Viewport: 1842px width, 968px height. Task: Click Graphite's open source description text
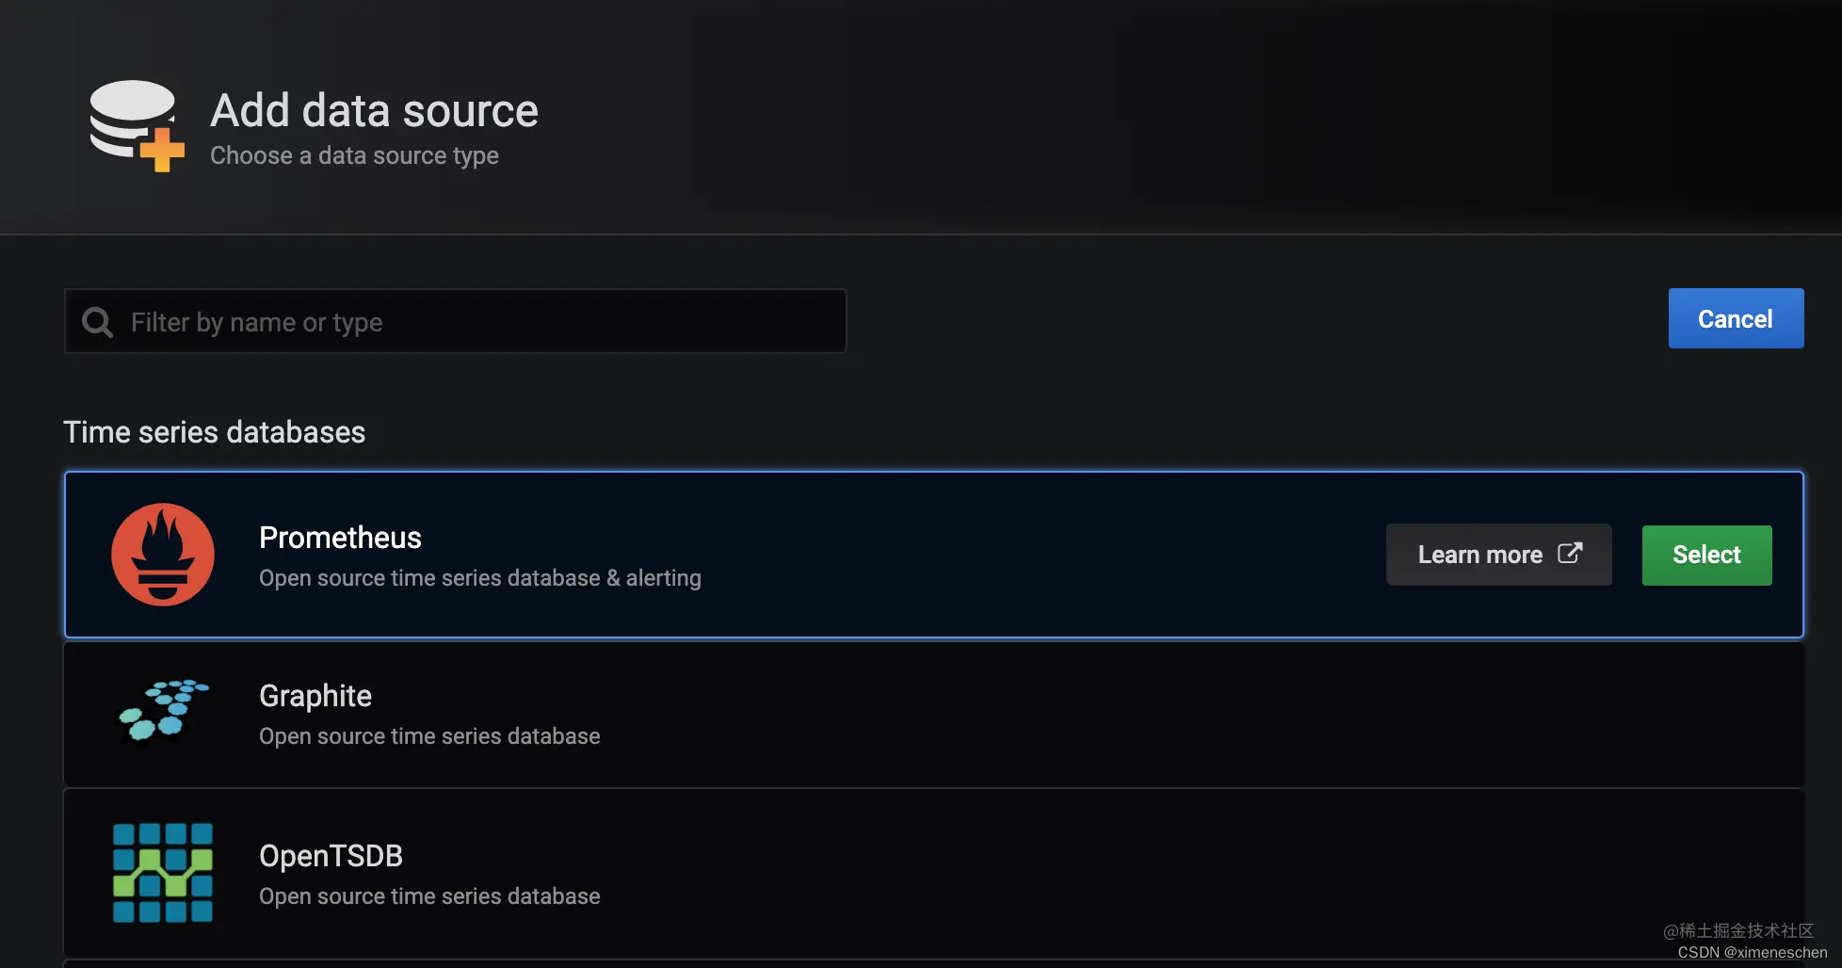(x=429, y=736)
